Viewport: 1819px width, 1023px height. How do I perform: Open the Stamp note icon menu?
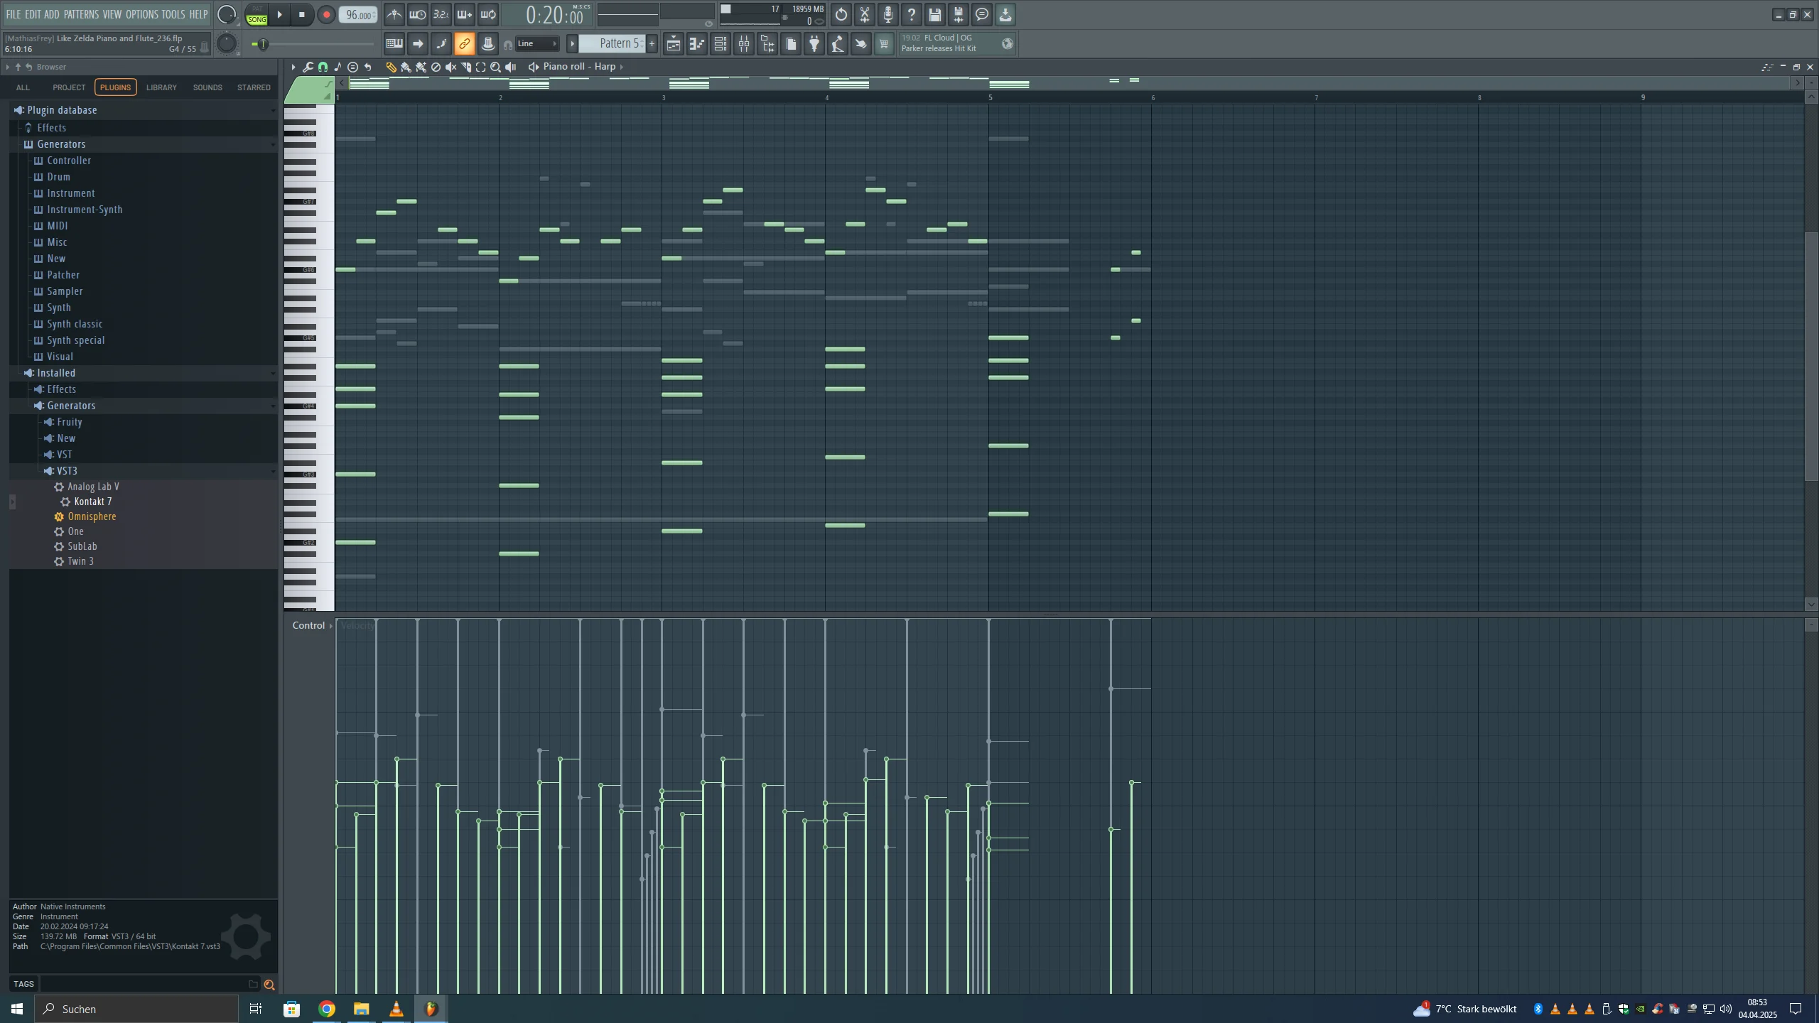coord(338,67)
